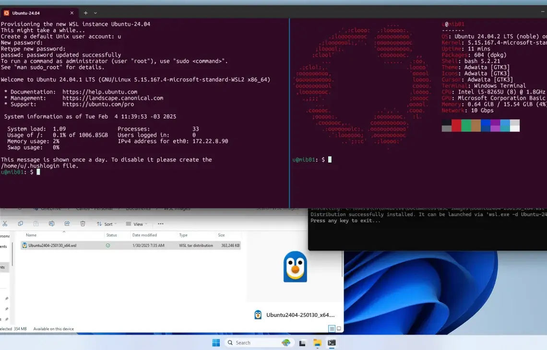Click the Rename icon in File Explorer toolbar
Viewport: 547px width, 350px height.
(x=52, y=224)
